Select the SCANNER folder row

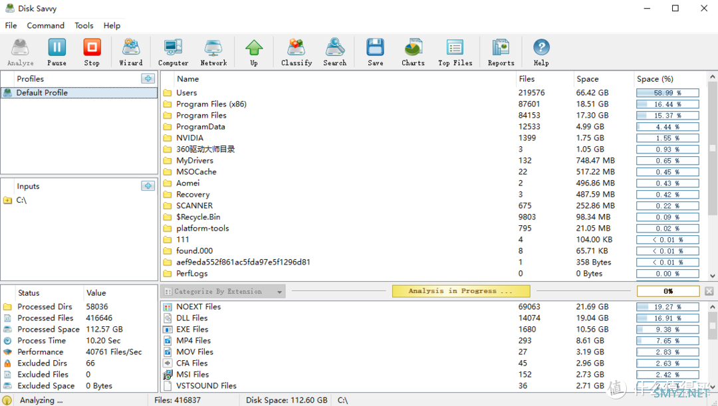(434, 205)
